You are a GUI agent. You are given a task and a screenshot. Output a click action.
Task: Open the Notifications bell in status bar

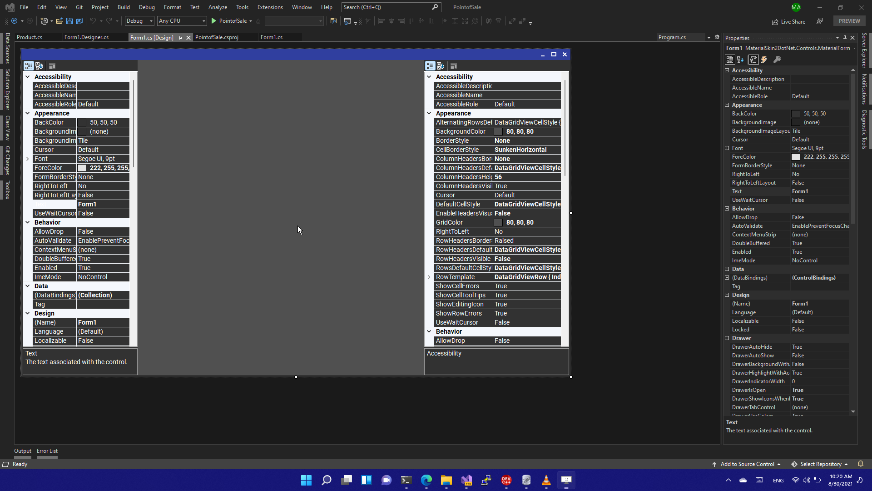pyautogui.click(x=860, y=464)
